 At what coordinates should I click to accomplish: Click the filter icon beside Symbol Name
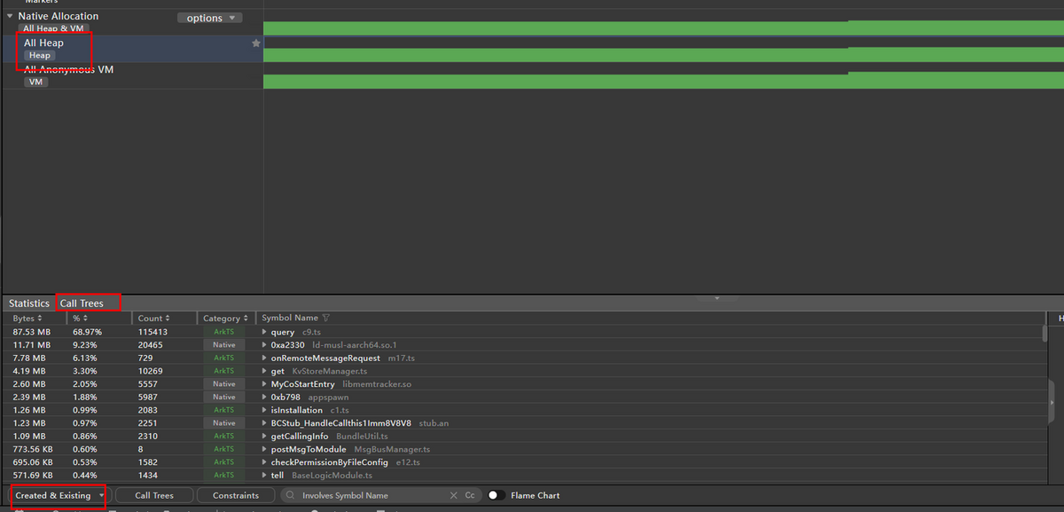coord(325,318)
